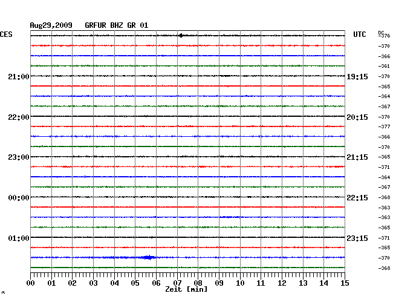
Task: Click the -371 DC value beside 23:15
Action: click(x=384, y=238)
